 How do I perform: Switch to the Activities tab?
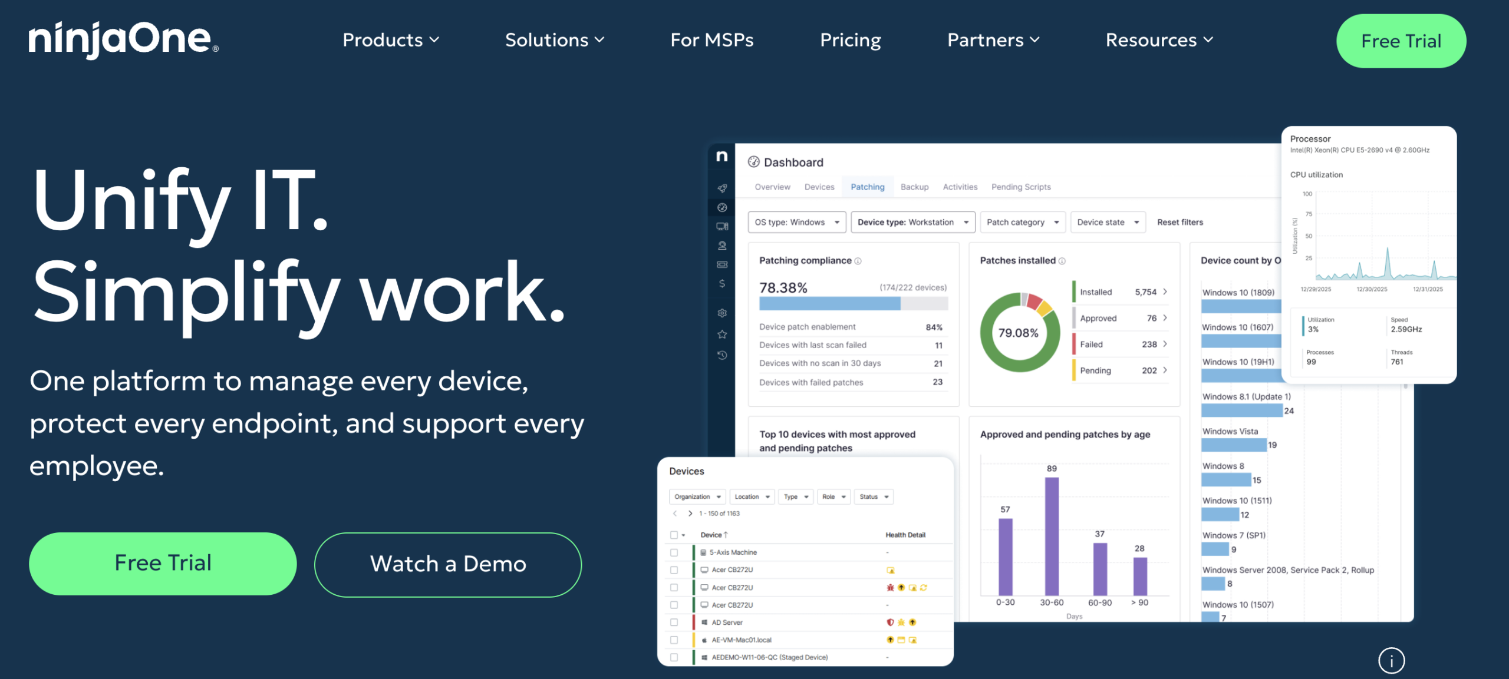pos(960,187)
